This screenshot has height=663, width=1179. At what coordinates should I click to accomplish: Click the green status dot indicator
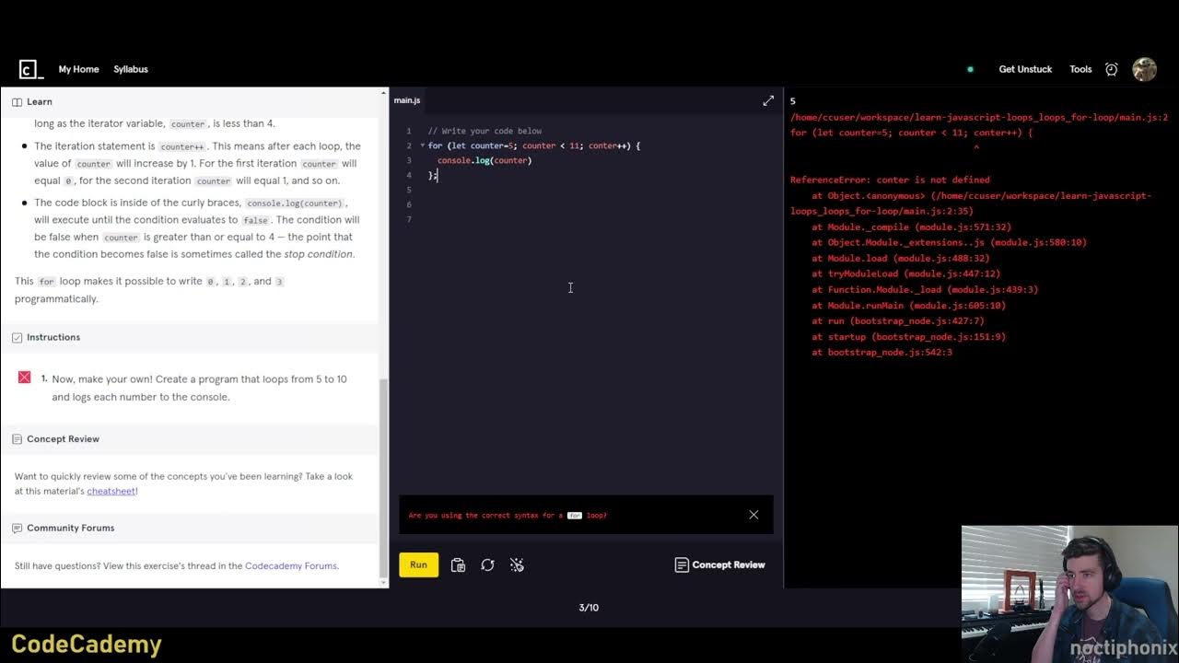tap(970, 69)
